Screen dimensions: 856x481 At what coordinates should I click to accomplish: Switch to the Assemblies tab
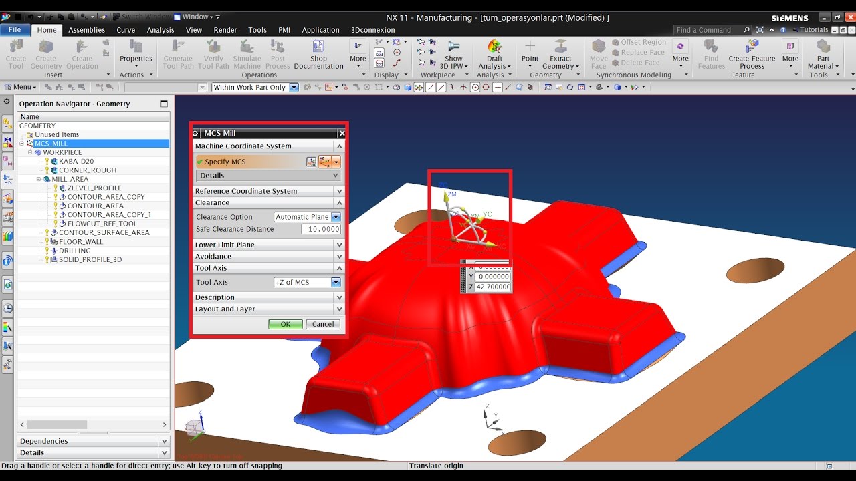point(86,30)
